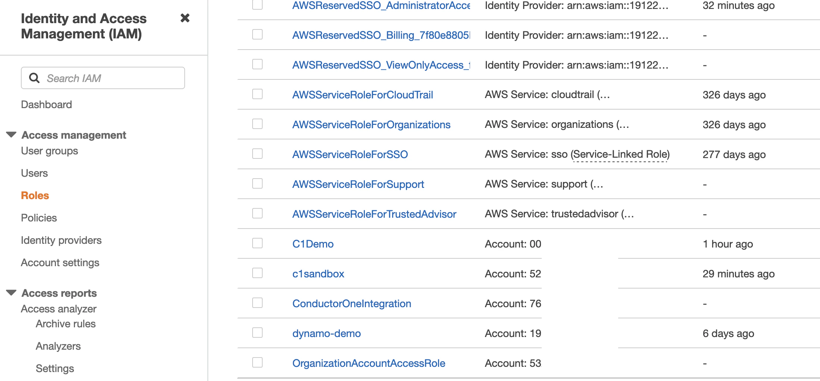This screenshot has height=381, width=820.
Task: Open ConductorOneIntegration role details
Action: click(352, 303)
